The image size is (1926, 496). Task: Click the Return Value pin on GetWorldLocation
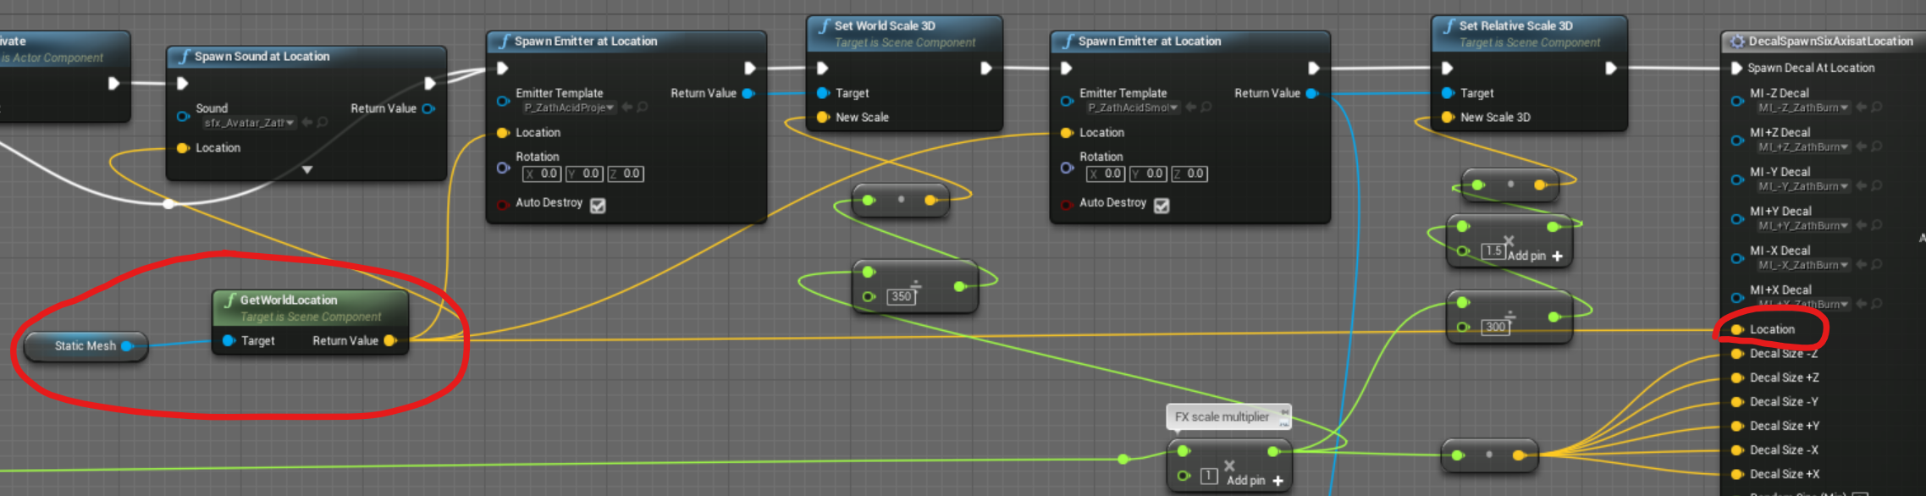[x=389, y=340]
